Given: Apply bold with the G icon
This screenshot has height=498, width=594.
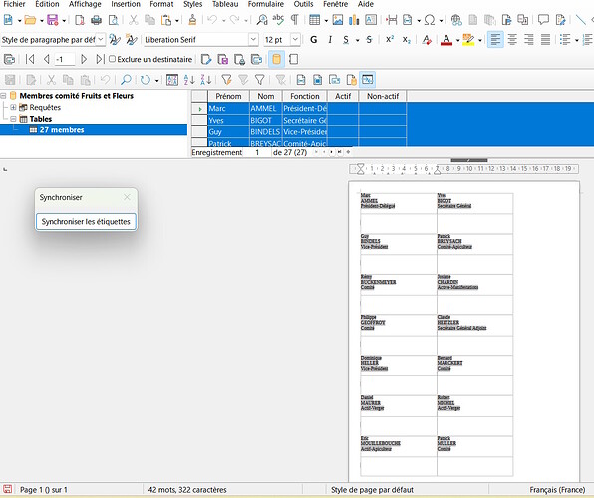Looking at the screenshot, I should pos(313,40).
